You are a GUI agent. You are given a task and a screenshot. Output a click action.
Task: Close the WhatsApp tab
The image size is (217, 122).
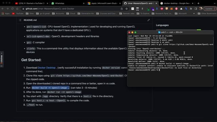[x=84, y=3]
